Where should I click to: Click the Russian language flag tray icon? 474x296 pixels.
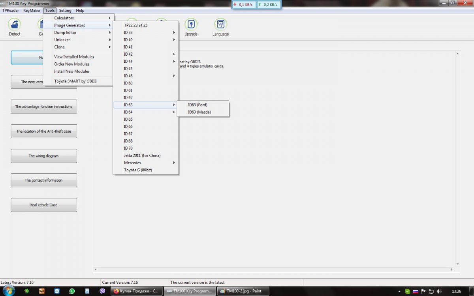416,291
